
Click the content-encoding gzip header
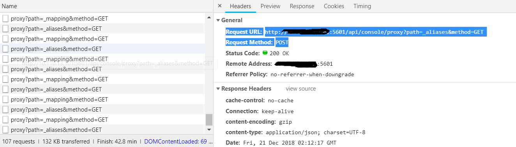[x=259, y=122]
